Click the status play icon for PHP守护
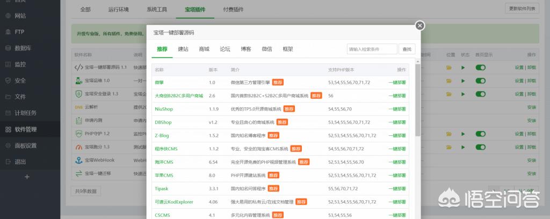 (x=464, y=134)
